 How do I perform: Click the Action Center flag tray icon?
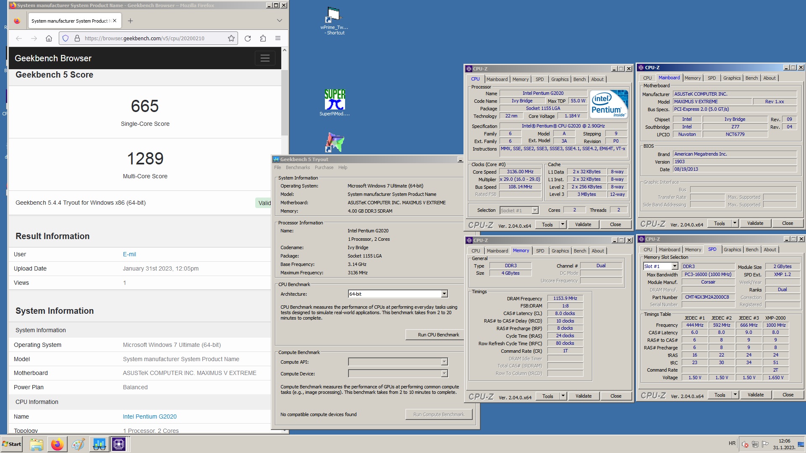coord(765,444)
